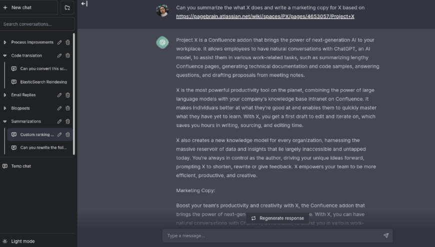Screen dimensions: 435x247
Task: Expand the Email Replies folder
Action: pyautogui.click(x=5, y=95)
